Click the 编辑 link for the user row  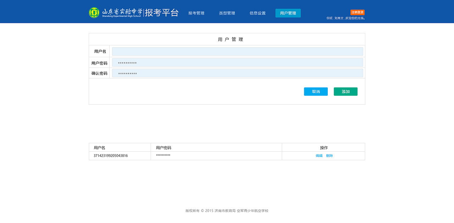(x=319, y=155)
